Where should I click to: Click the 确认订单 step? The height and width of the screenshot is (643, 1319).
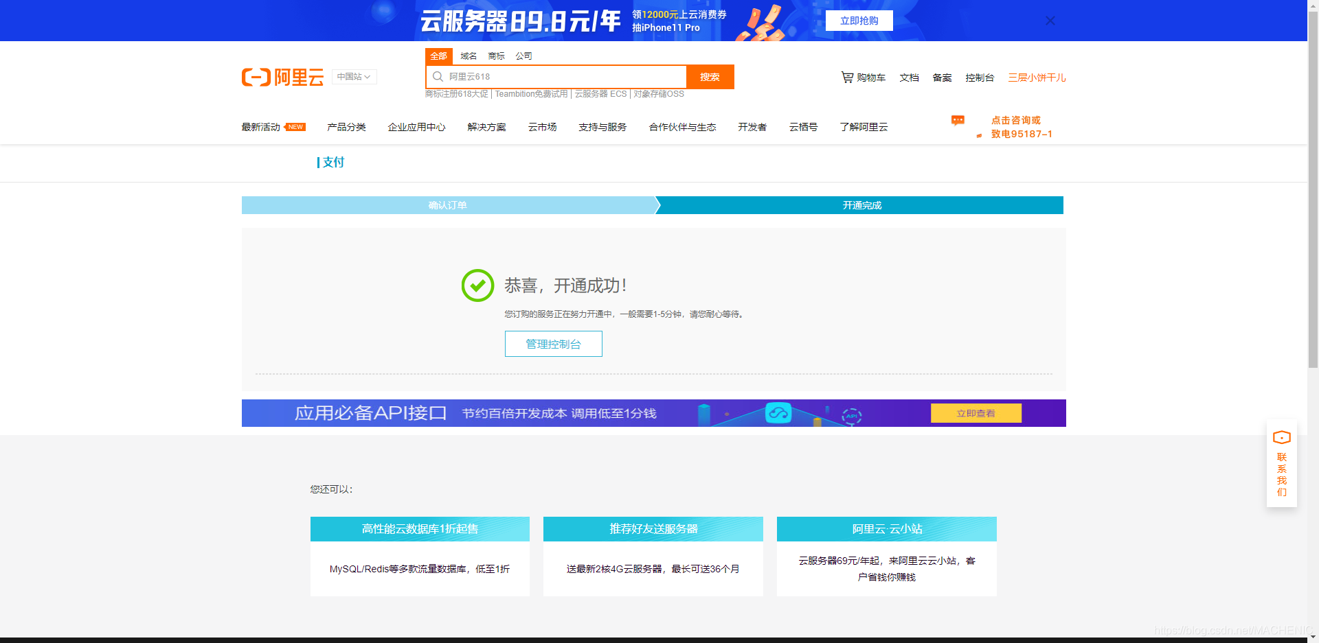tap(448, 205)
